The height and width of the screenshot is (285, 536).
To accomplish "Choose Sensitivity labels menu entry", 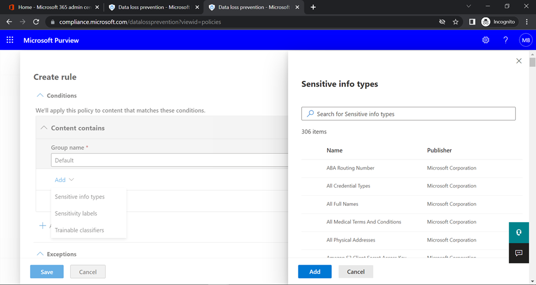I will pos(76,213).
